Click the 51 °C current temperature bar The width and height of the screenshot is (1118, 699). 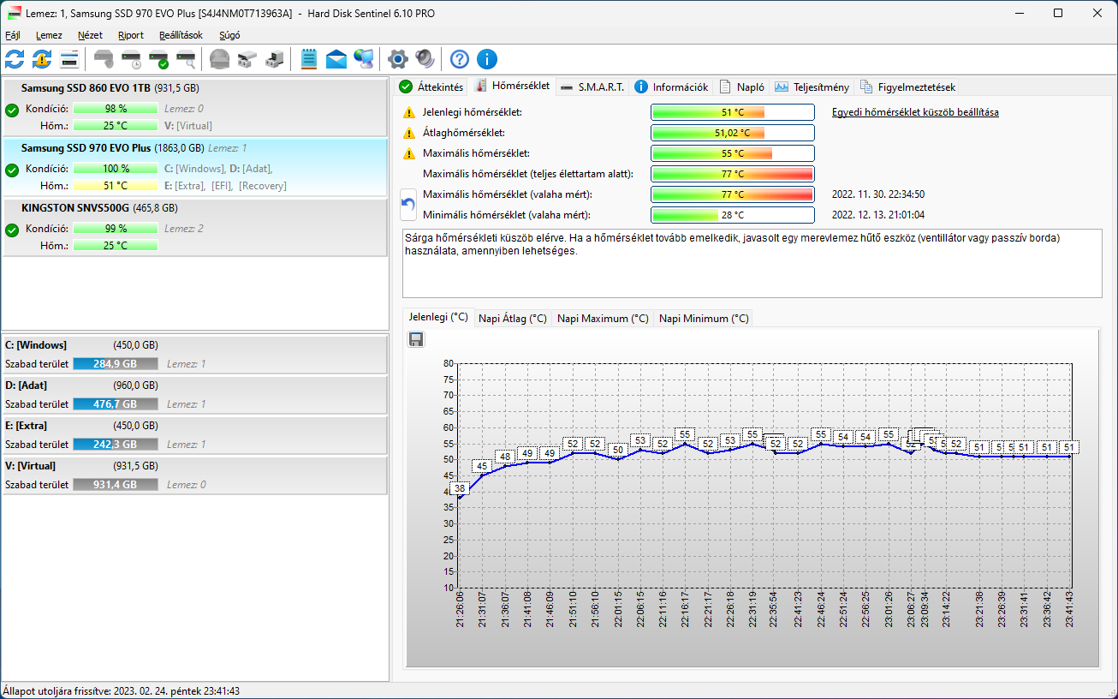732,112
